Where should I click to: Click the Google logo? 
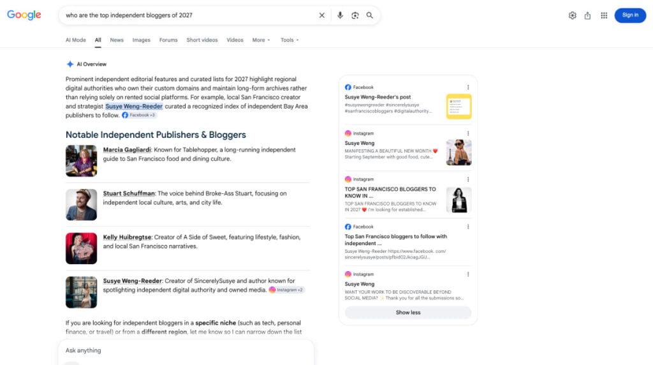(24, 15)
